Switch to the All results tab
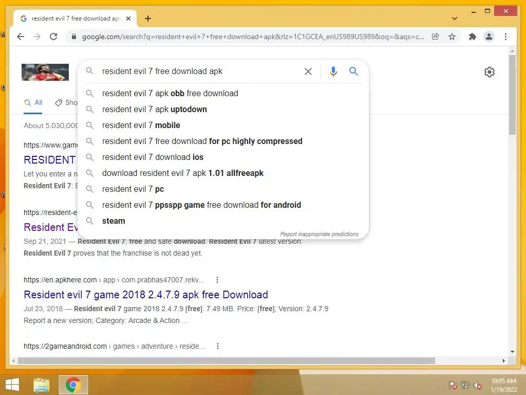526x395 pixels. [x=33, y=103]
